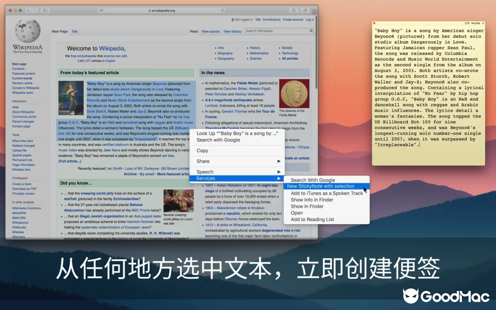Image resolution: width=496 pixels, height=310 pixels.
Task: Open the All portals link
Action: (x=290, y=59)
